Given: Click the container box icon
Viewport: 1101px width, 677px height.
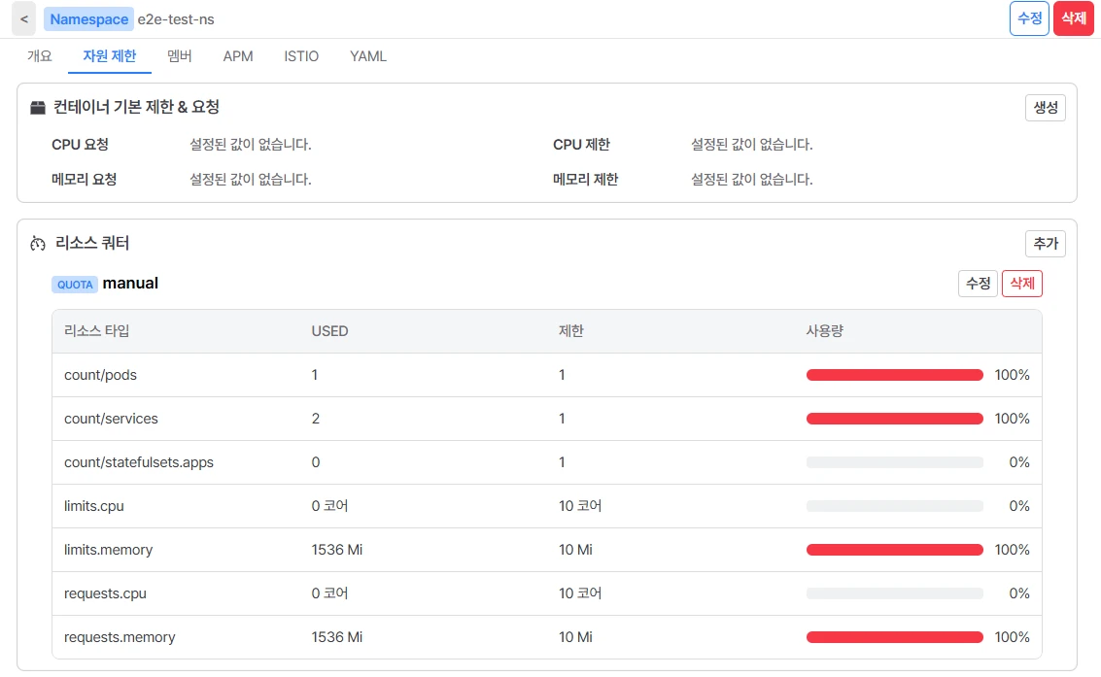Looking at the screenshot, I should pos(38,108).
